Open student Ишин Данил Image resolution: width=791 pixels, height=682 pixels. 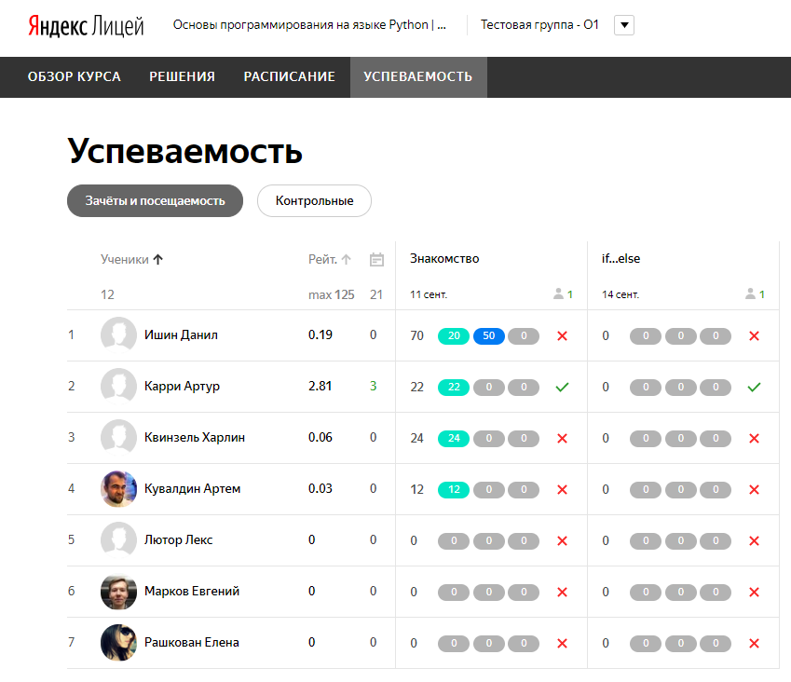click(x=181, y=335)
